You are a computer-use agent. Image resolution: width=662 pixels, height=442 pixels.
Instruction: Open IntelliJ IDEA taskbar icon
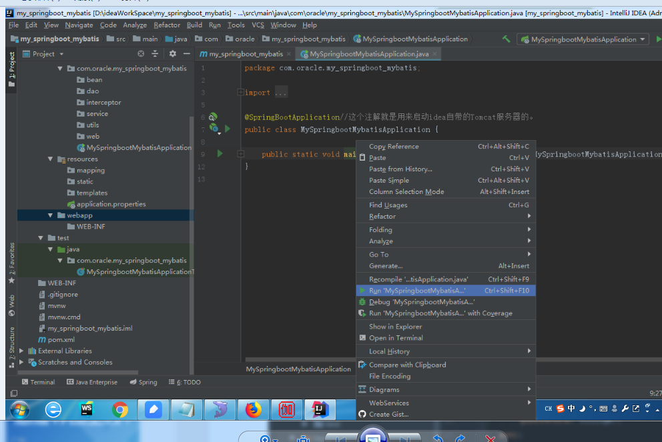click(x=320, y=409)
